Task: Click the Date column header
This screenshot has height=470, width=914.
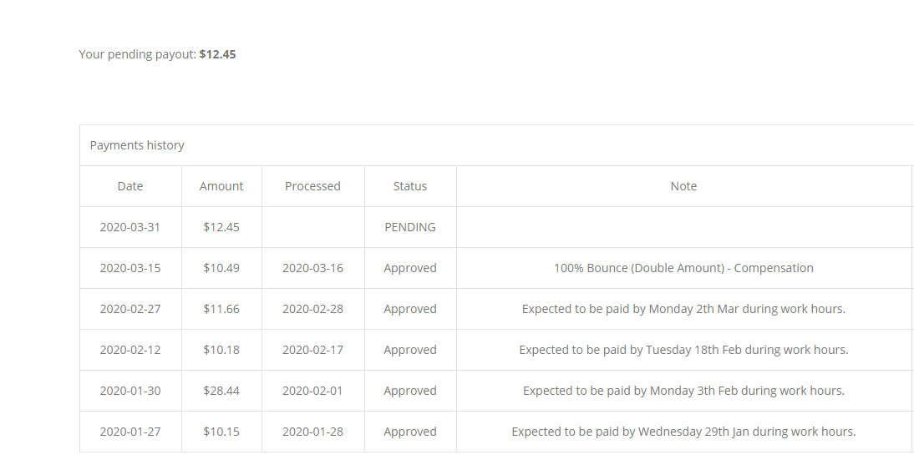Action: pyautogui.click(x=130, y=186)
